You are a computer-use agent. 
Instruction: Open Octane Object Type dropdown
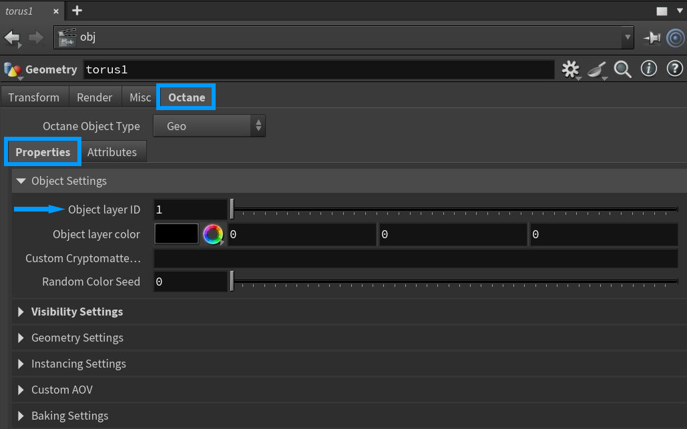click(x=209, y=126)
